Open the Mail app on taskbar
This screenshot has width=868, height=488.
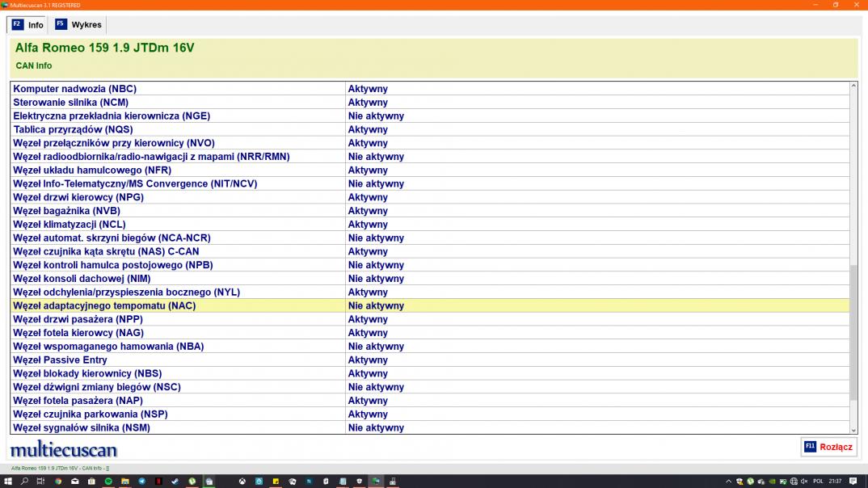pyautogui.click(x=74, y=482)
